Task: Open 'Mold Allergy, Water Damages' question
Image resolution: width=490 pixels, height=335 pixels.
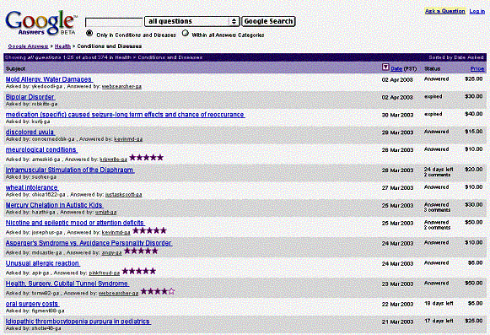Action: point(49,79)
